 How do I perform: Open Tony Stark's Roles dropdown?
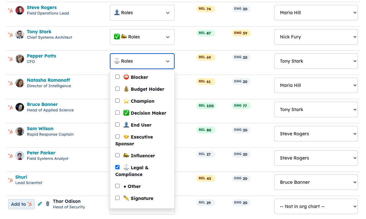(142, 37)
